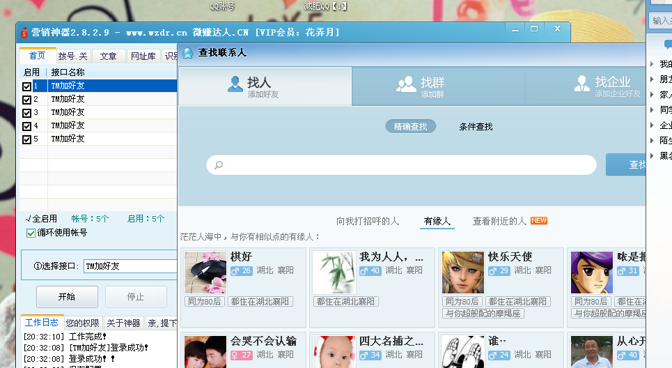Click the businessman icon on 找企业 tab

click(x=582, y=84)
